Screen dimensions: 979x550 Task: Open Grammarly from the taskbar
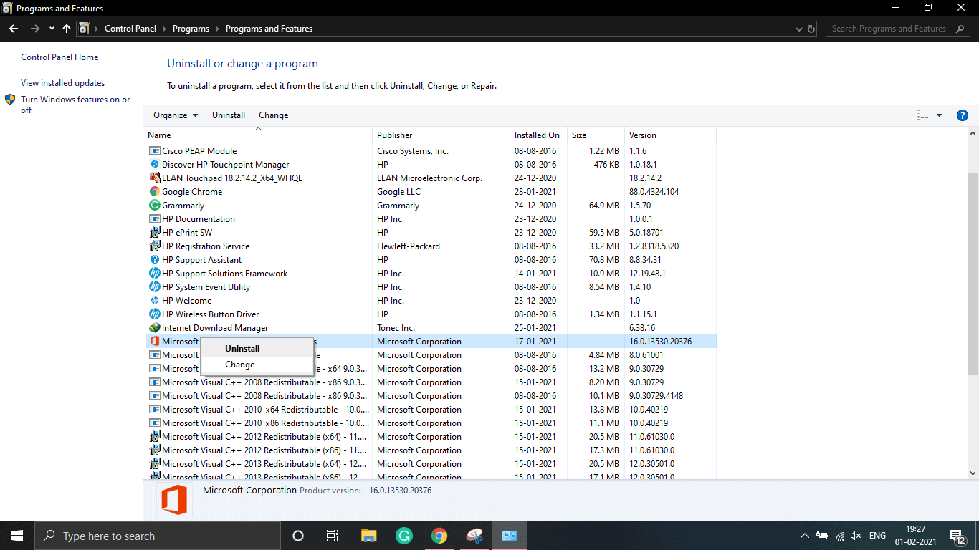click(404, 536)
